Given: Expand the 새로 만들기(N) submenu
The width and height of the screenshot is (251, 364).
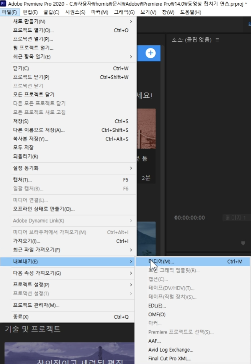Looking at the screenshot, I should click(67, 21).
